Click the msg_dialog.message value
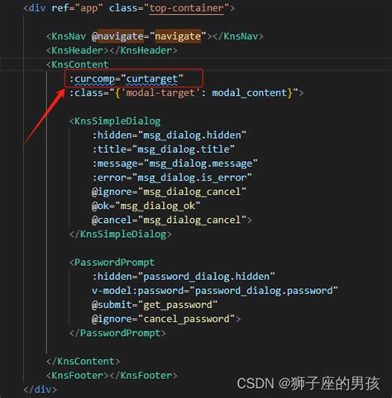The width and height of the screenshot is (392, 398). click(x=201, y=163)
